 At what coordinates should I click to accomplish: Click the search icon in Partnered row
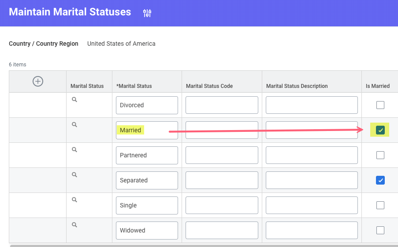click(74, 150)
